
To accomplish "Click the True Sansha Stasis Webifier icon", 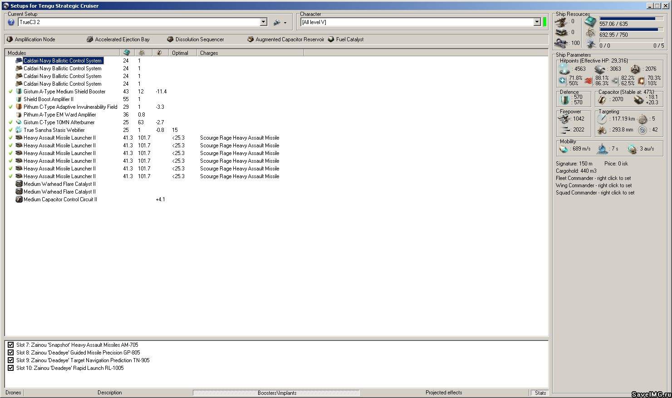I will (x=19, y=130).
